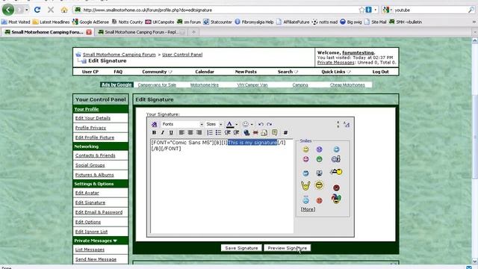
Task: Click the Save Signature button
Action: [x=241, y=248]
